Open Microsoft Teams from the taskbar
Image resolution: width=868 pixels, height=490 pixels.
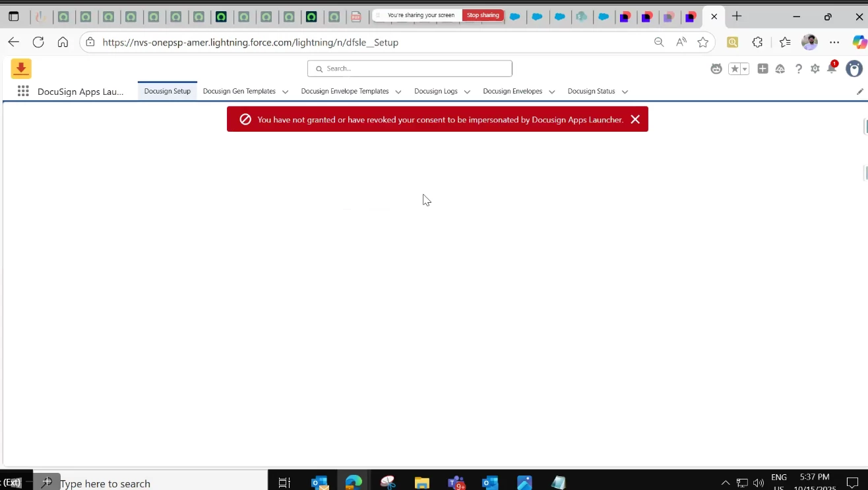[456, 483]
